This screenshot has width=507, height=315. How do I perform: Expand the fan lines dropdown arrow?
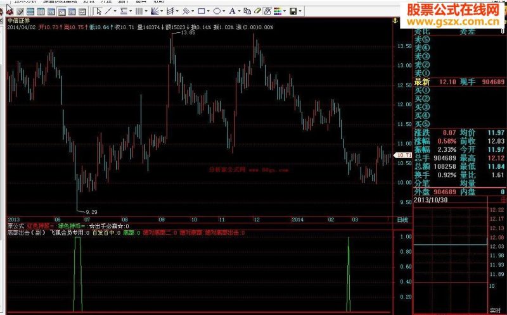(x=162, y=11)
